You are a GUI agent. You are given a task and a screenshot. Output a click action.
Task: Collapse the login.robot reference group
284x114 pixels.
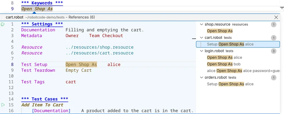click(x=202, y=51)
